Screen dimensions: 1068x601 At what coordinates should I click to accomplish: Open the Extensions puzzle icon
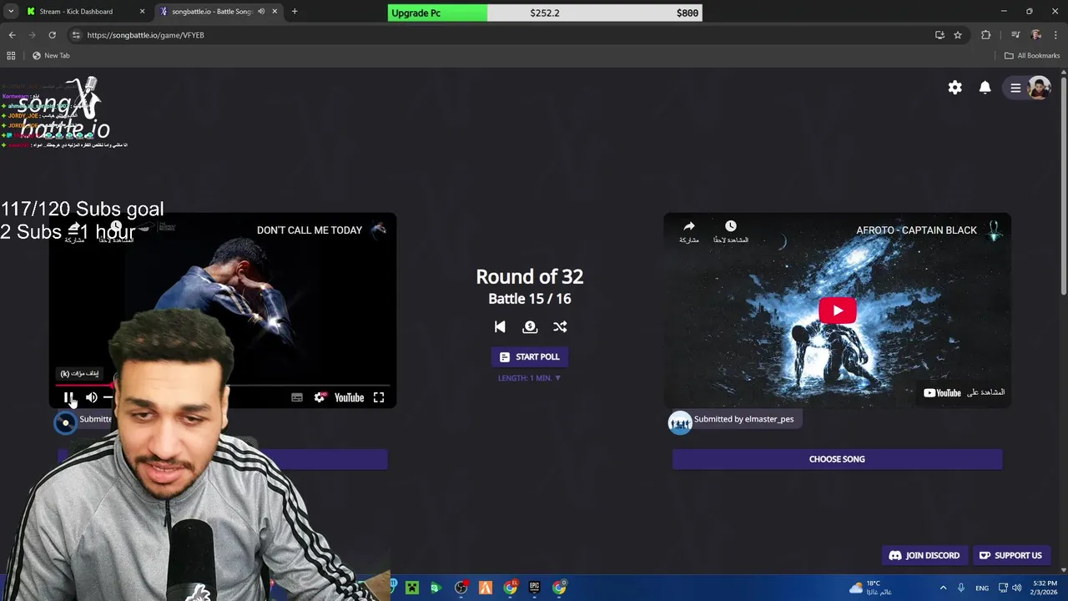[986, 35]
